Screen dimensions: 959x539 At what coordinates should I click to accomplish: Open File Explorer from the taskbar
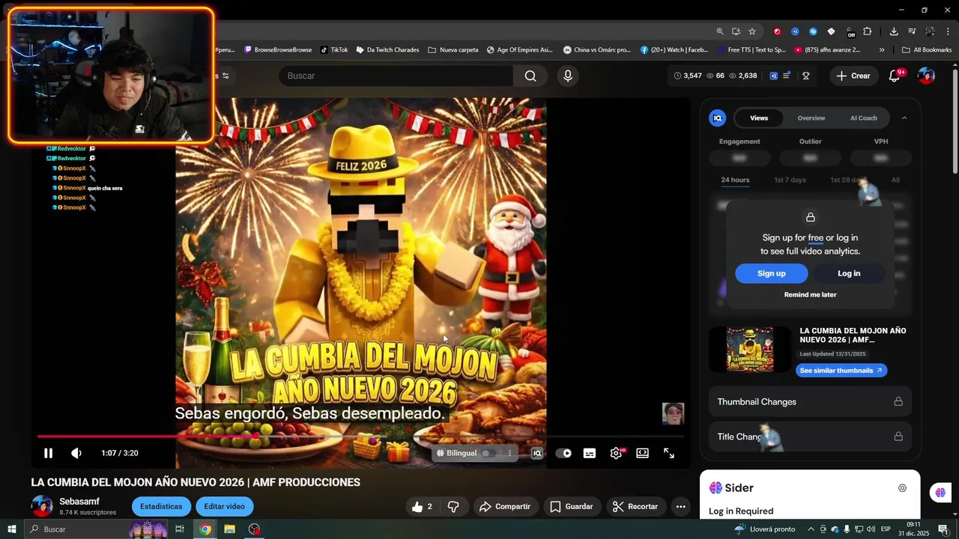(229, 529)
